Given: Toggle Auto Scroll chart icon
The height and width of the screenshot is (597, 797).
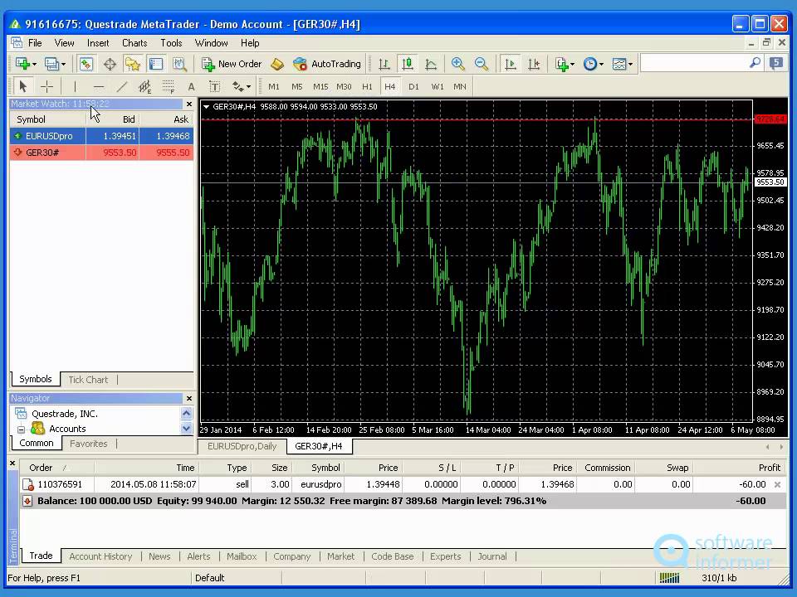Looking at the screenshot, I should tap(510, 64).
